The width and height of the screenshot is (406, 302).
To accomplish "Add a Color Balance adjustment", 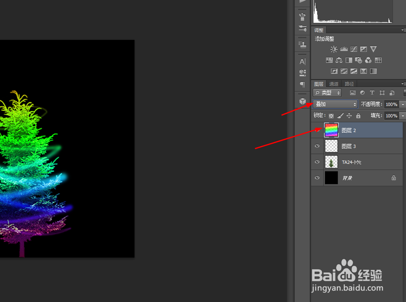I will pos(339,60).
